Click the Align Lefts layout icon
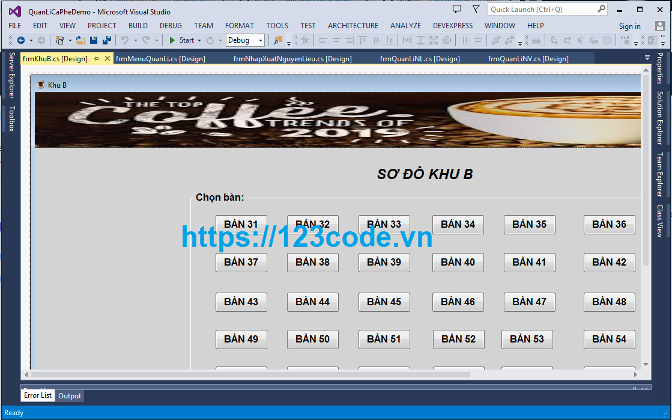This screenshot has width=672, height=420. (322, 40)
